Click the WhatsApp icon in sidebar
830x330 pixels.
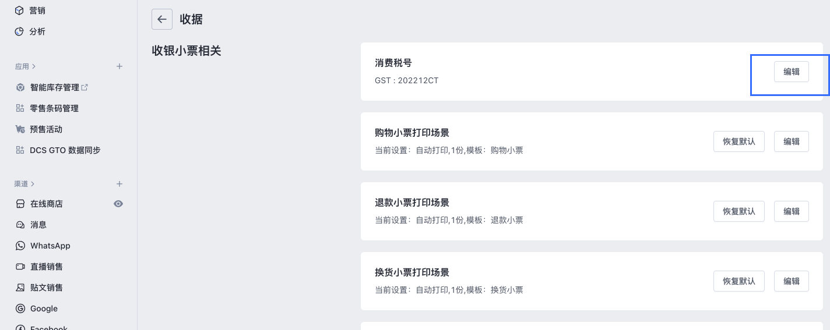[x=20, y=246]
